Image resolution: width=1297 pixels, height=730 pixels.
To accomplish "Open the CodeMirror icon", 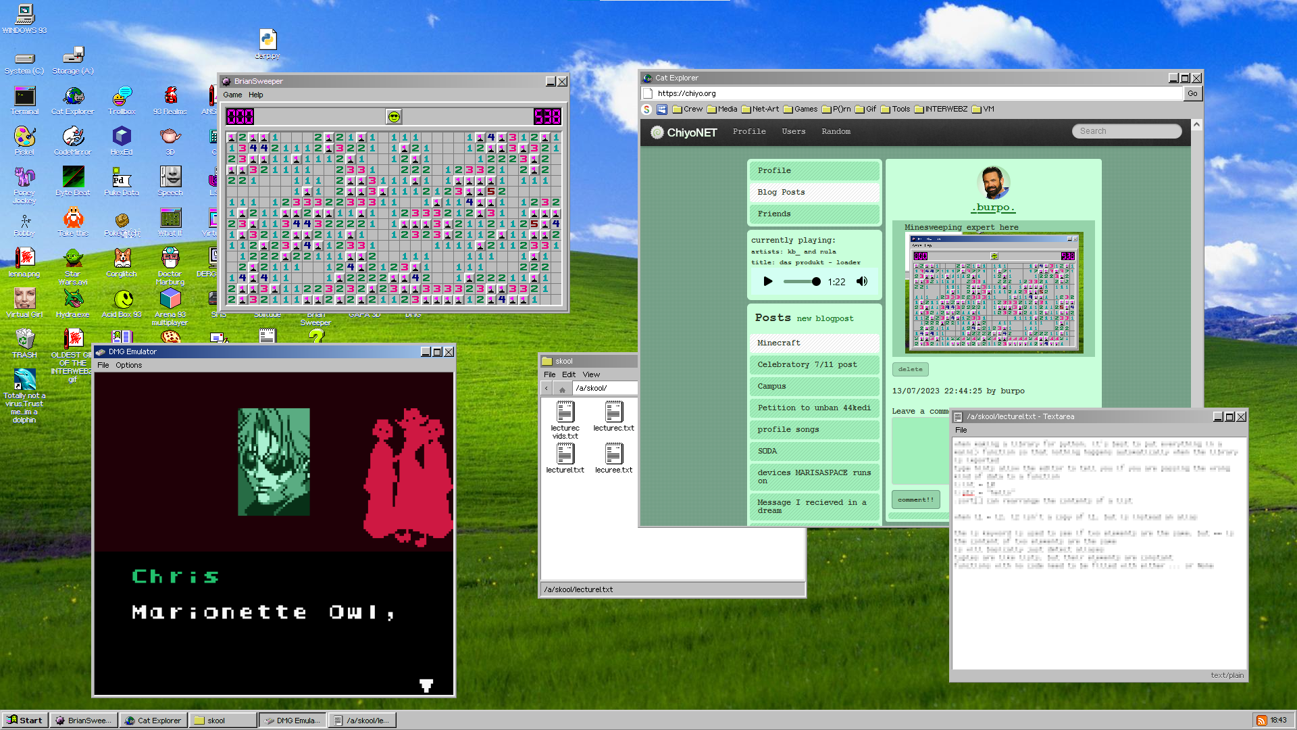I will (x=73, y=142).
